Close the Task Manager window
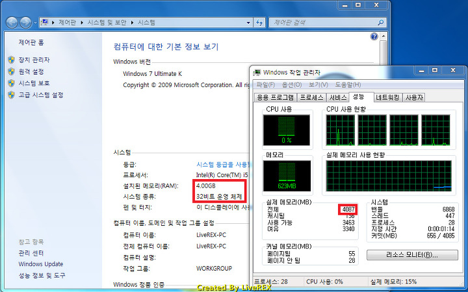This screenshot has width=468, height=292. coord(453,71)
